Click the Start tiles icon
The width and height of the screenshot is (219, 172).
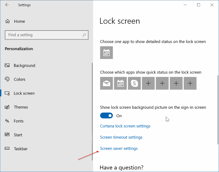pos(7,135)
